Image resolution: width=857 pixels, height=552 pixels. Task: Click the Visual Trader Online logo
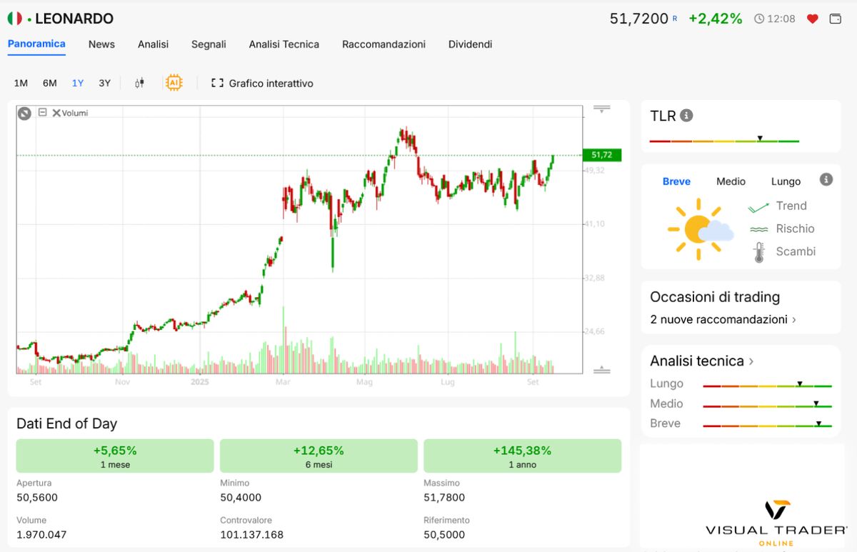pyautogui.click(x=776, y=523)
